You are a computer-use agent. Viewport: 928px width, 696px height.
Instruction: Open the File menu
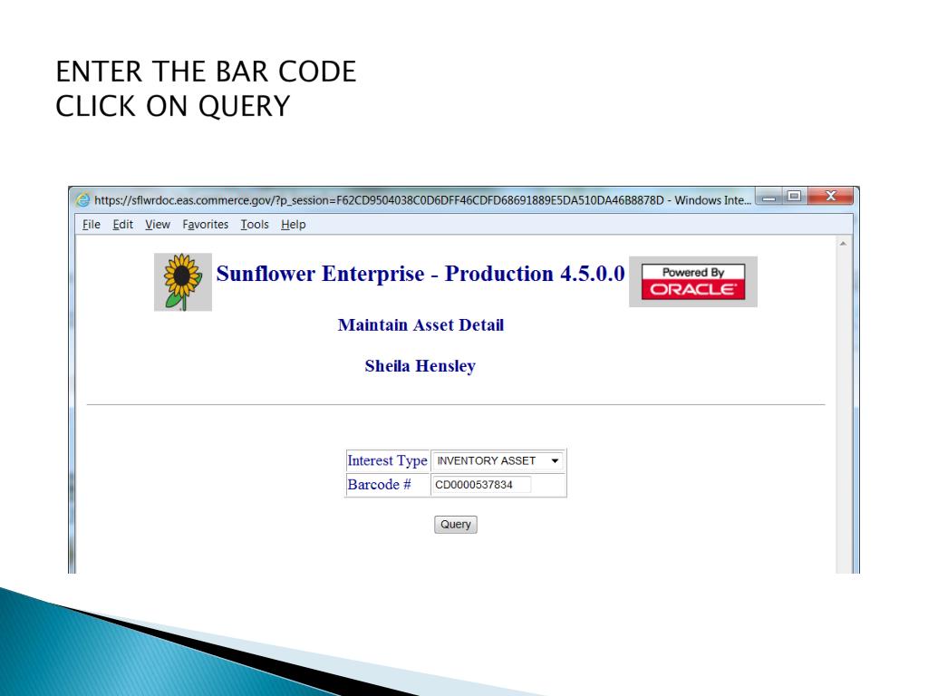(x=92, y=225)
